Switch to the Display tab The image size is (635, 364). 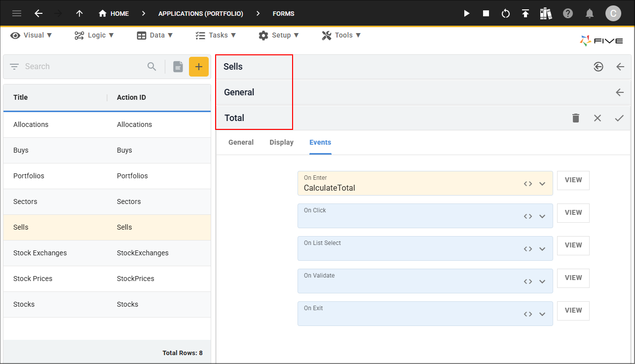tap(282, 142)
